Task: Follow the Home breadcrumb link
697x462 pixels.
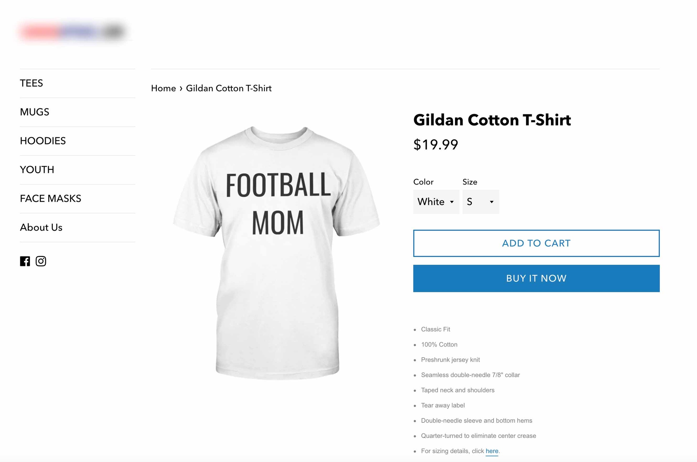Action: pos(163,88)
